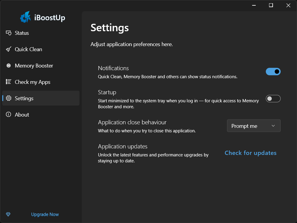Click 'Start minimized to the system tray' description
The width and height of the screenshot is (297, 223).
[178, 104]
